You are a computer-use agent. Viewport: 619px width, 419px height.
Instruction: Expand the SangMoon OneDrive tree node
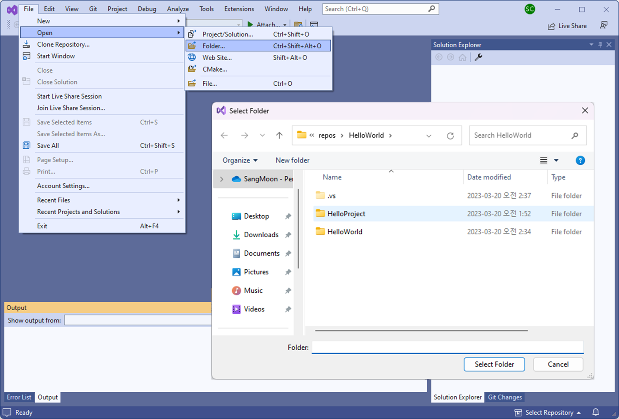pyautogui.click(x=222, y=179)
